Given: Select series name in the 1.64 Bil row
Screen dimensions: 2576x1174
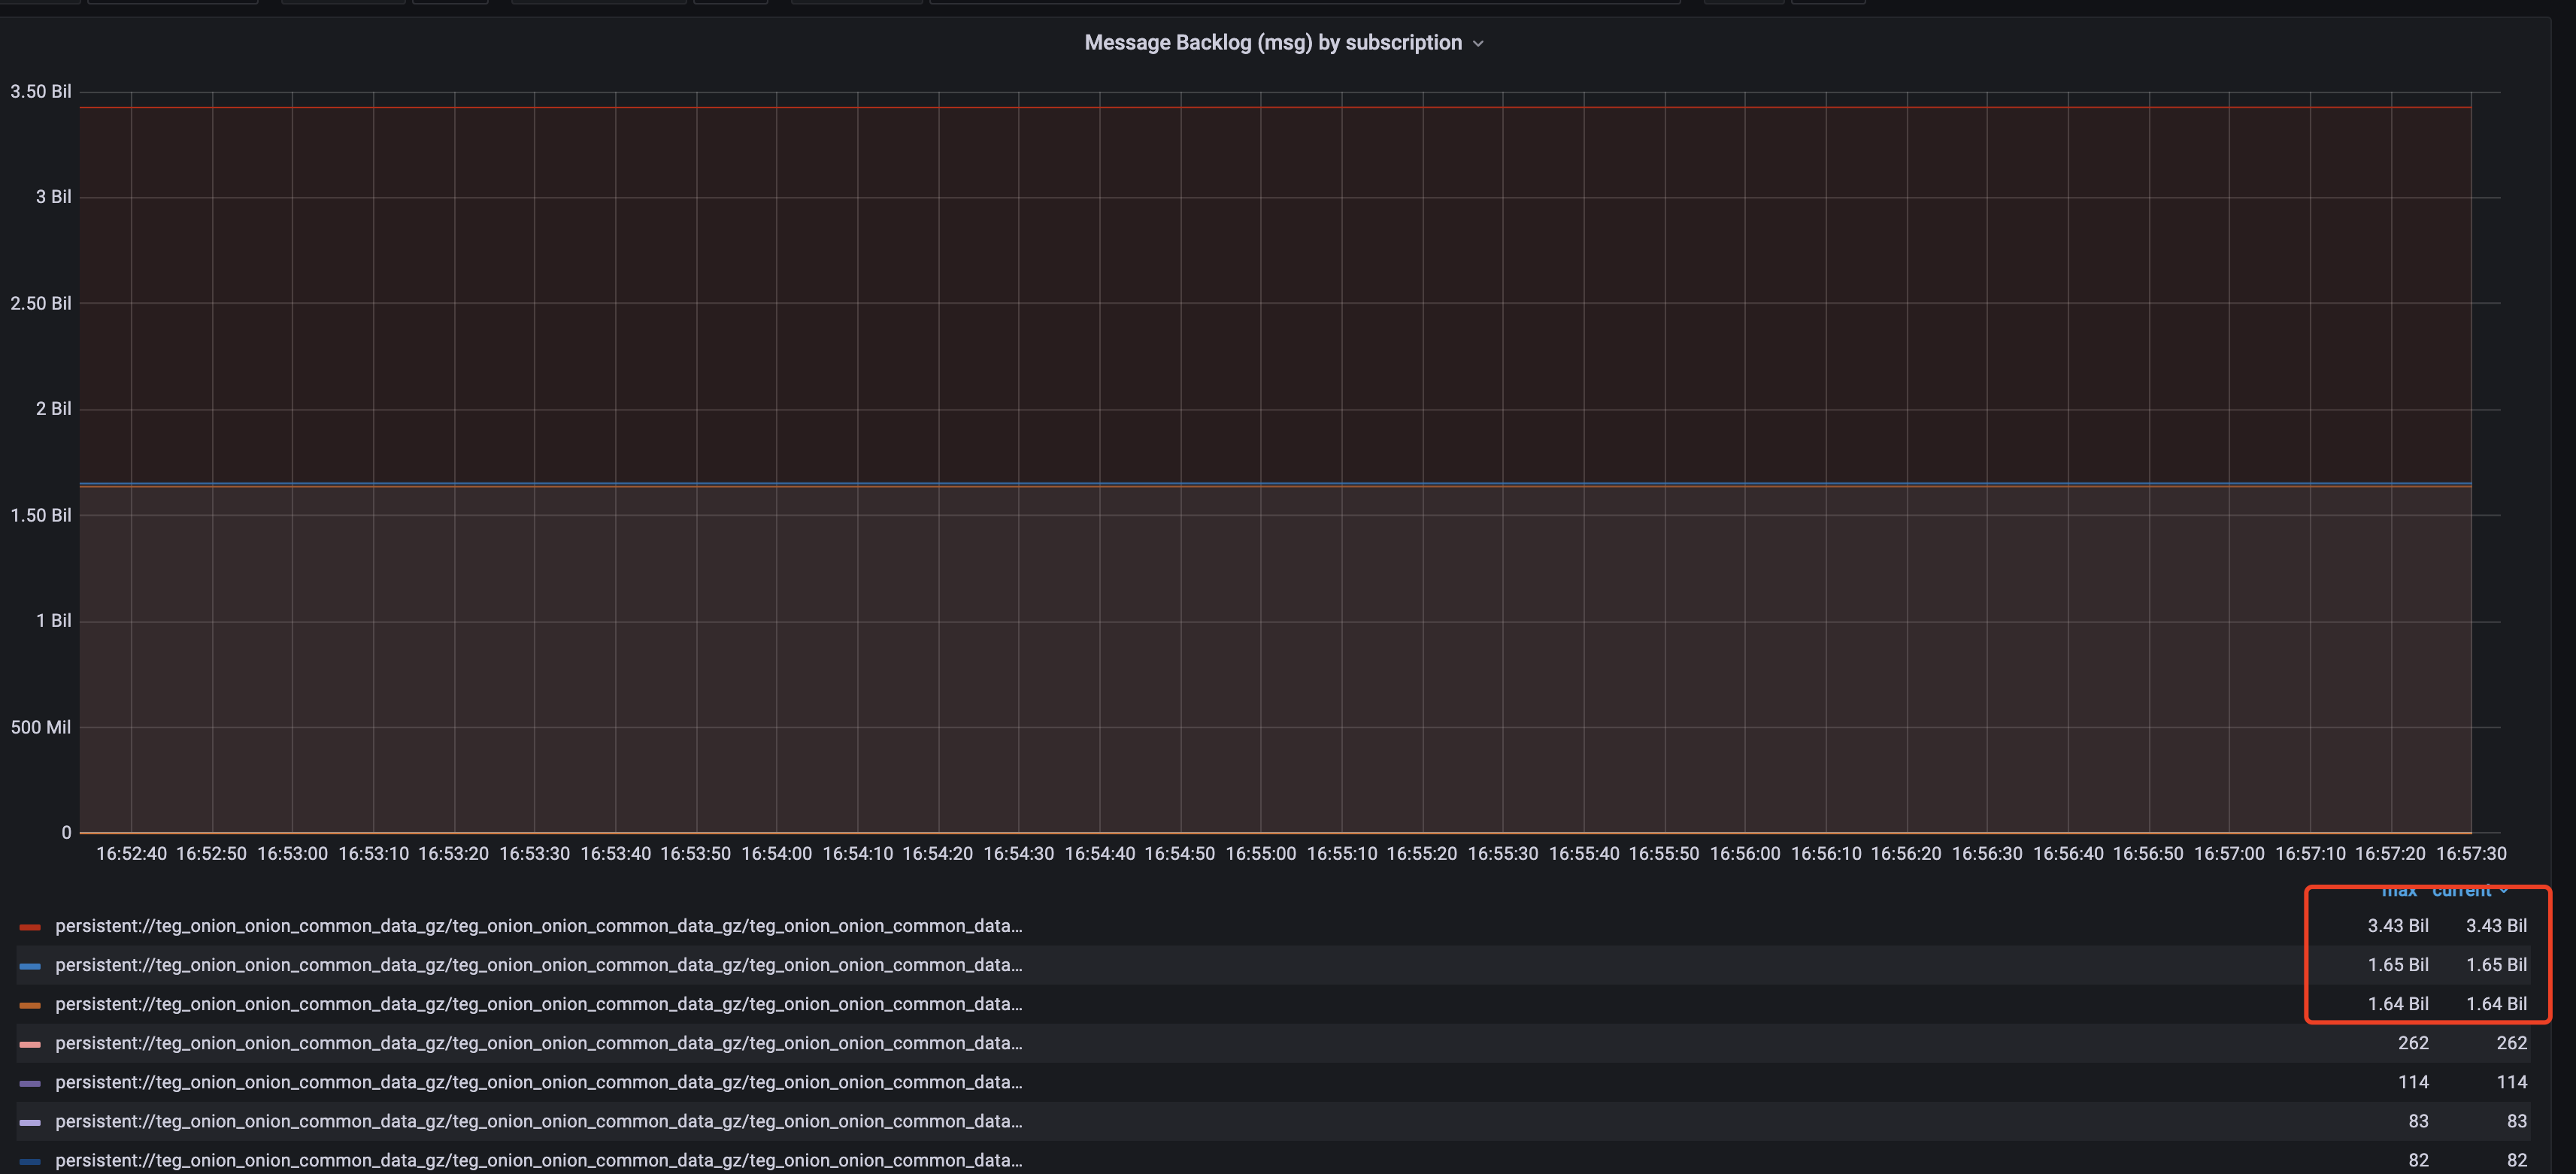Looking at the screenshot, I should click(538, 1004).
